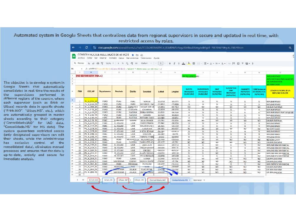Viewport: 296px width, 222px height.
Task: Click the functions sigma icon
Action: click(x=252, y=63)
